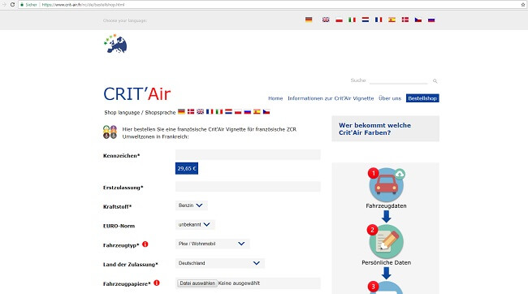The image size is (528, 294).
Task: Set shop language to French flag
Action: 210,111
